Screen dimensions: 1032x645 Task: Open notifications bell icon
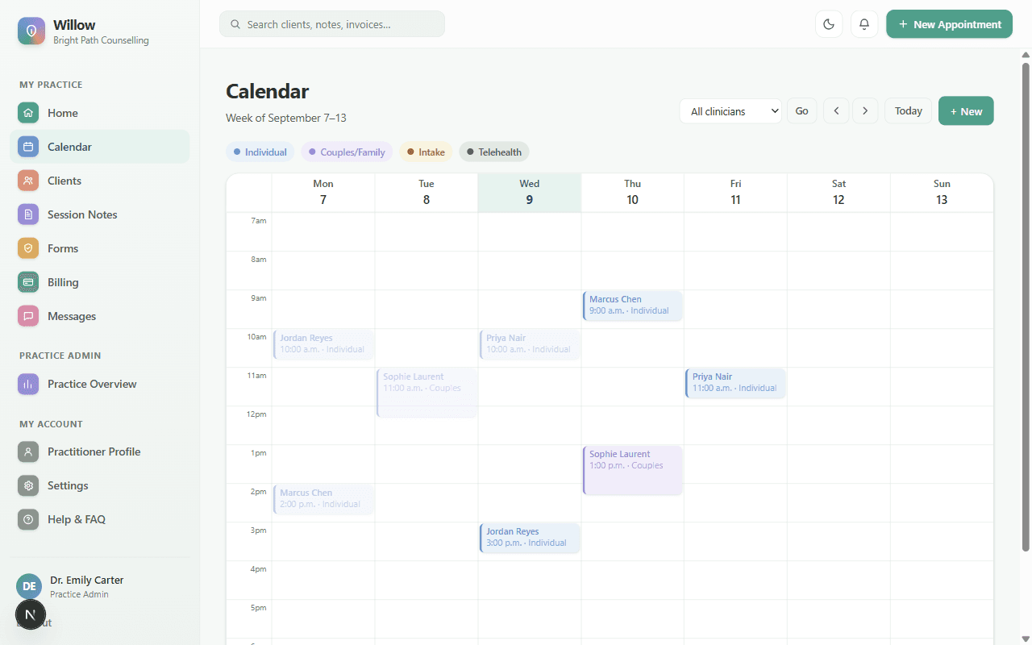coord(864,24)
